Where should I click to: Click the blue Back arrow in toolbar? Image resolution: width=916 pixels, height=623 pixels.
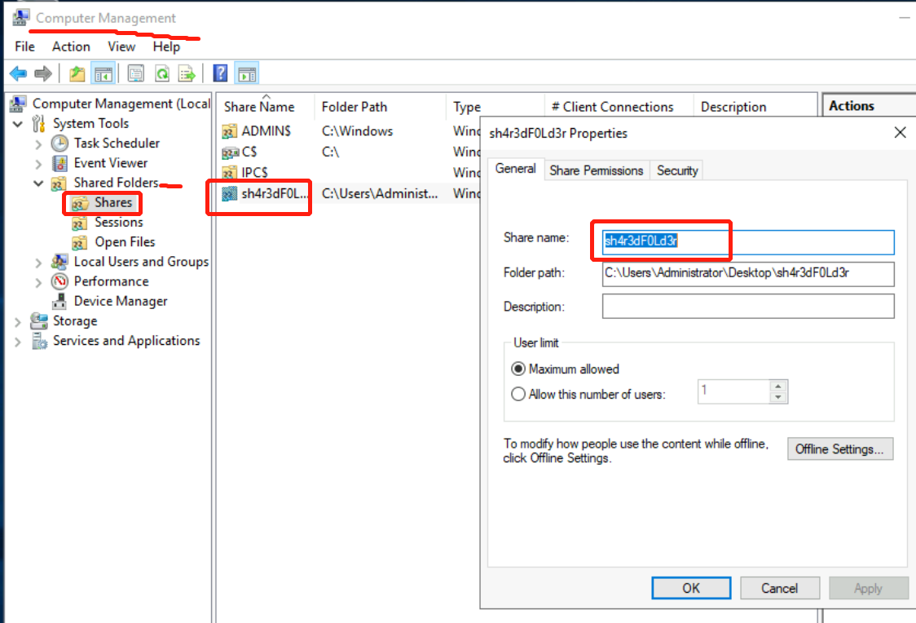pyautogui.click(x=18, y=74)
